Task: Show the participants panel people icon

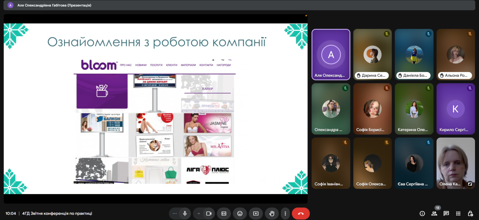Action: point(434,214)
